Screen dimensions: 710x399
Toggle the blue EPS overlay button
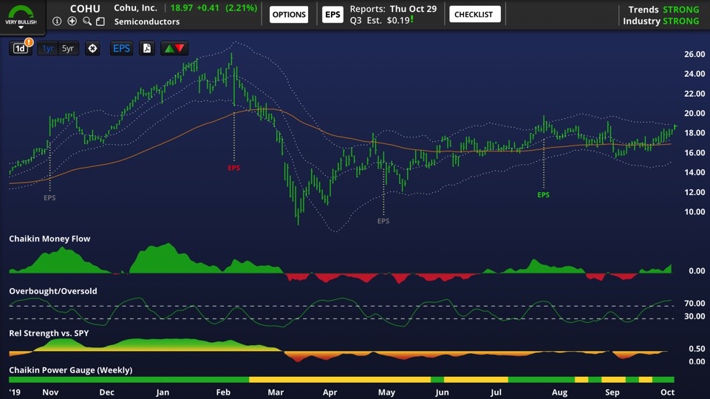121,49
